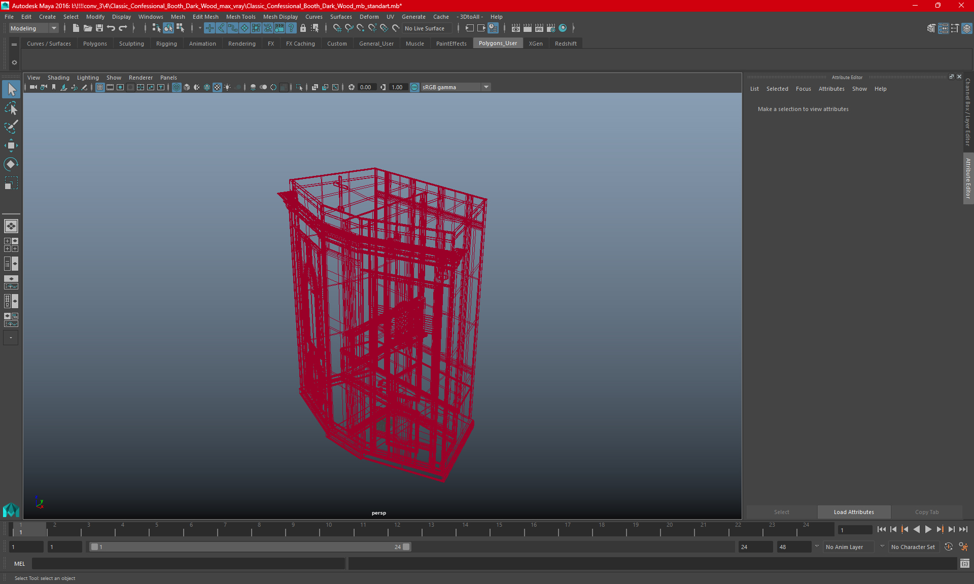974x584 pixels.
Task: Toggle the viewport grid display
Action: coord(100,87)
